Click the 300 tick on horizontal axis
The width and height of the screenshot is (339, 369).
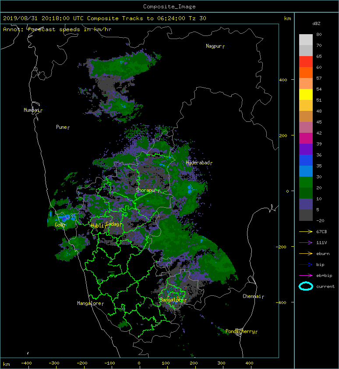[221, 363]
